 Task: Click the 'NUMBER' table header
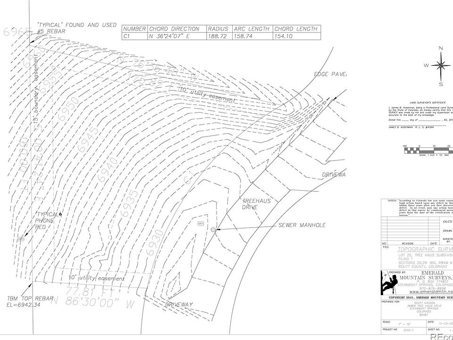pos(134,29)
